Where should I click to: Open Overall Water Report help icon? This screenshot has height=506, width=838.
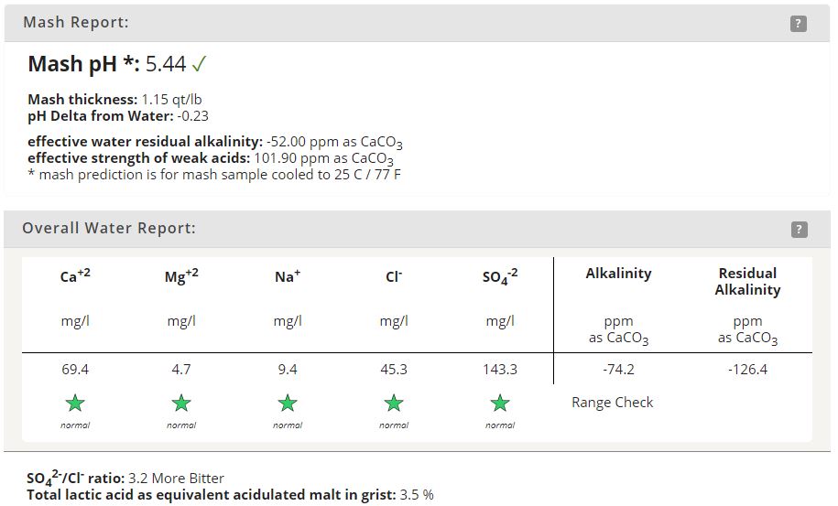click(799, 230)
